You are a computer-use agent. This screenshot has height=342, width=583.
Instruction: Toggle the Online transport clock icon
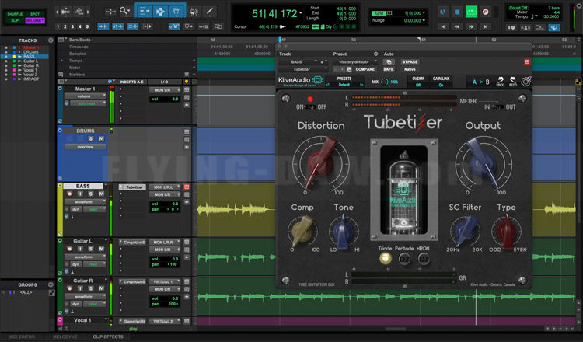point(443,12)
